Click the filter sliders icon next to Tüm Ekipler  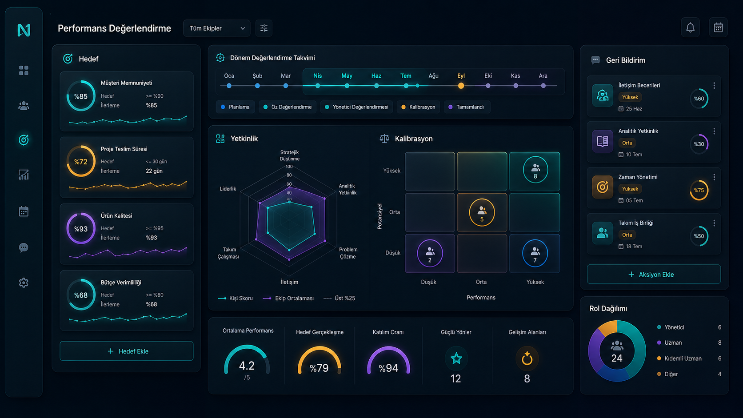[264, 28]
